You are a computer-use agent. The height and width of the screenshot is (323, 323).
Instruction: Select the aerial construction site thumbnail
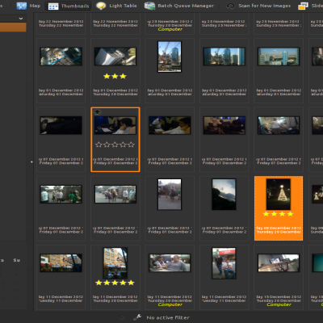(x=61, y=57)
